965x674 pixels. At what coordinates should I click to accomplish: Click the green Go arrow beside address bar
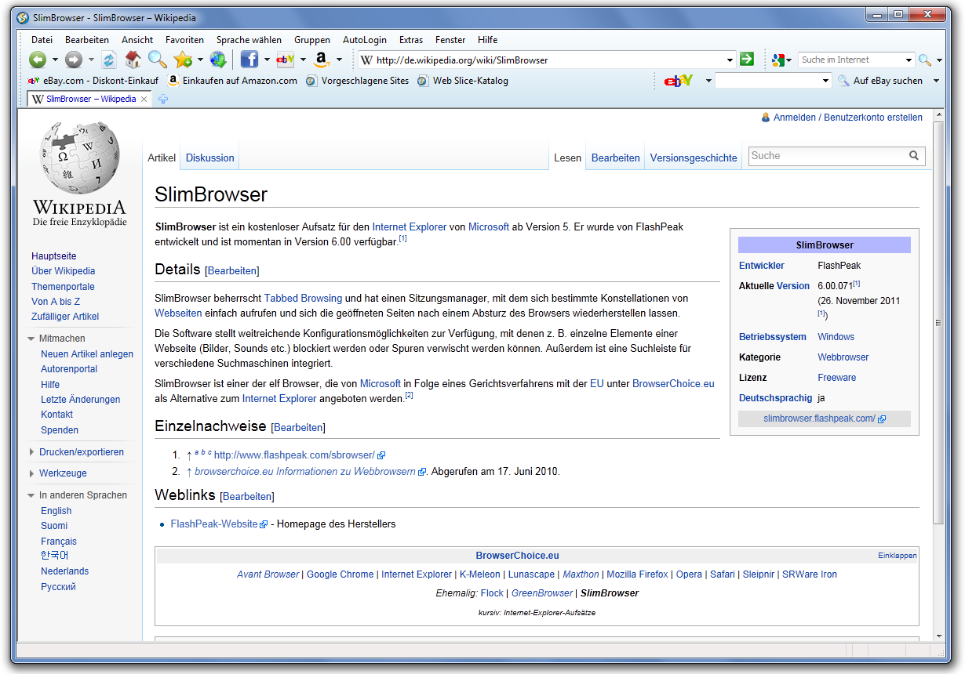pos(747,60)
